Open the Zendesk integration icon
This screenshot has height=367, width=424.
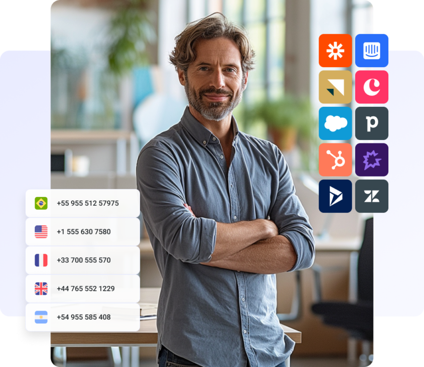tap(372, 196)
